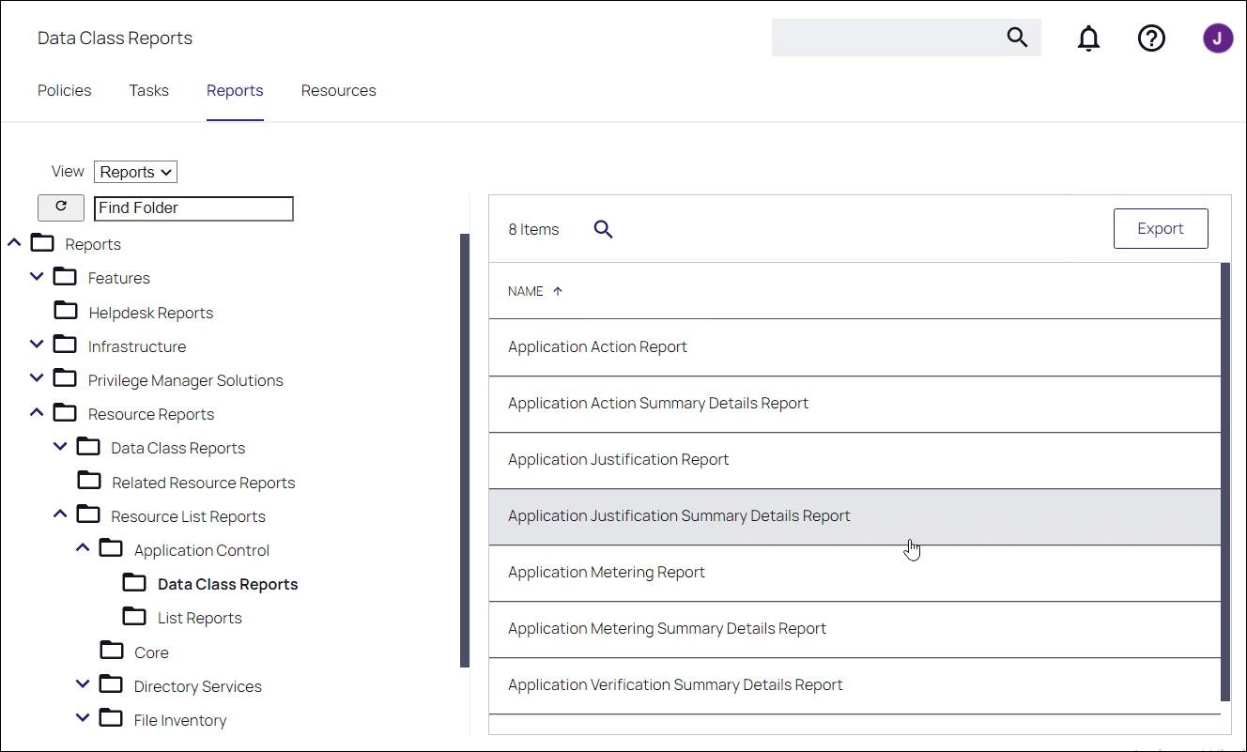
Task: Toggle the NAME column sort order
Action: pos(535,291)
